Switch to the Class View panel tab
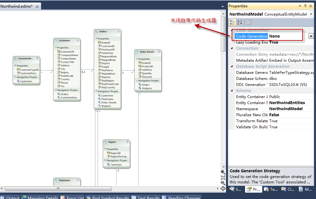 pyautogui.click(x=288, y=189)
